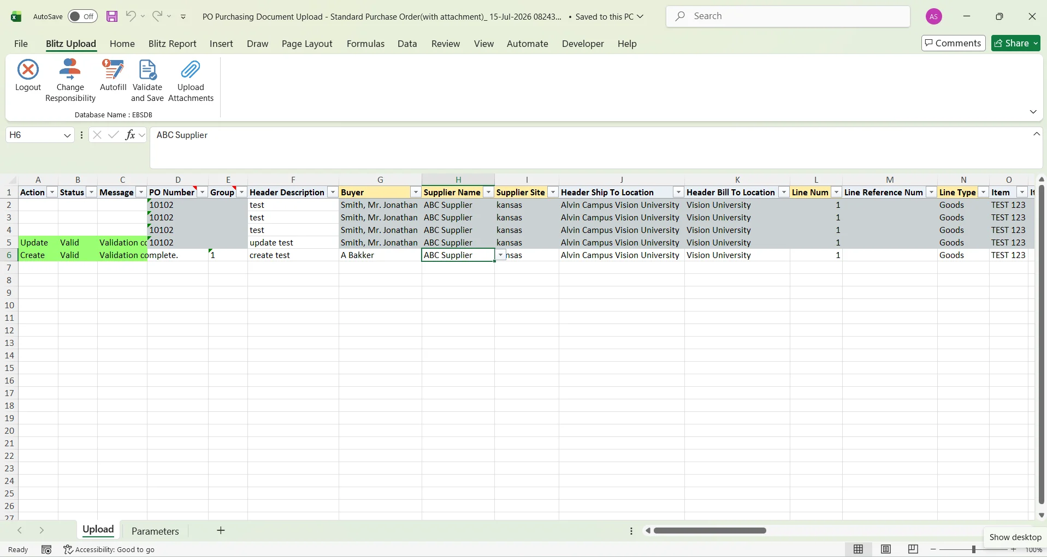The image size is (1047, 557).
Task: Expand the Name Box dropdown
Action: 67,135
